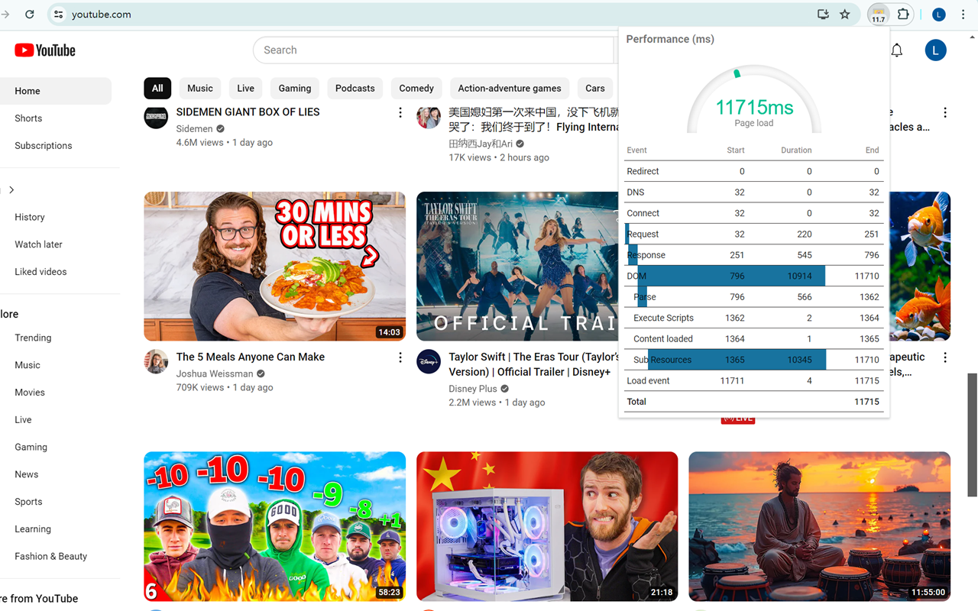This screenshot has width=978, height=611.
Task: Select the Shorts icon in the sidebar
Action: click(x=28, y=118)
